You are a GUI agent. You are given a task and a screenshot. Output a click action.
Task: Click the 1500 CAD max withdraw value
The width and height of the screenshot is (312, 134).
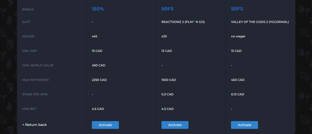(169, 80)
